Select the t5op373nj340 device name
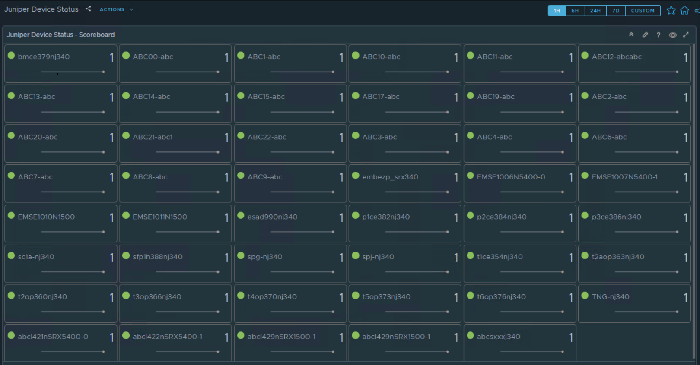Viewport: 700px width, 365px height. pos(386,297)
